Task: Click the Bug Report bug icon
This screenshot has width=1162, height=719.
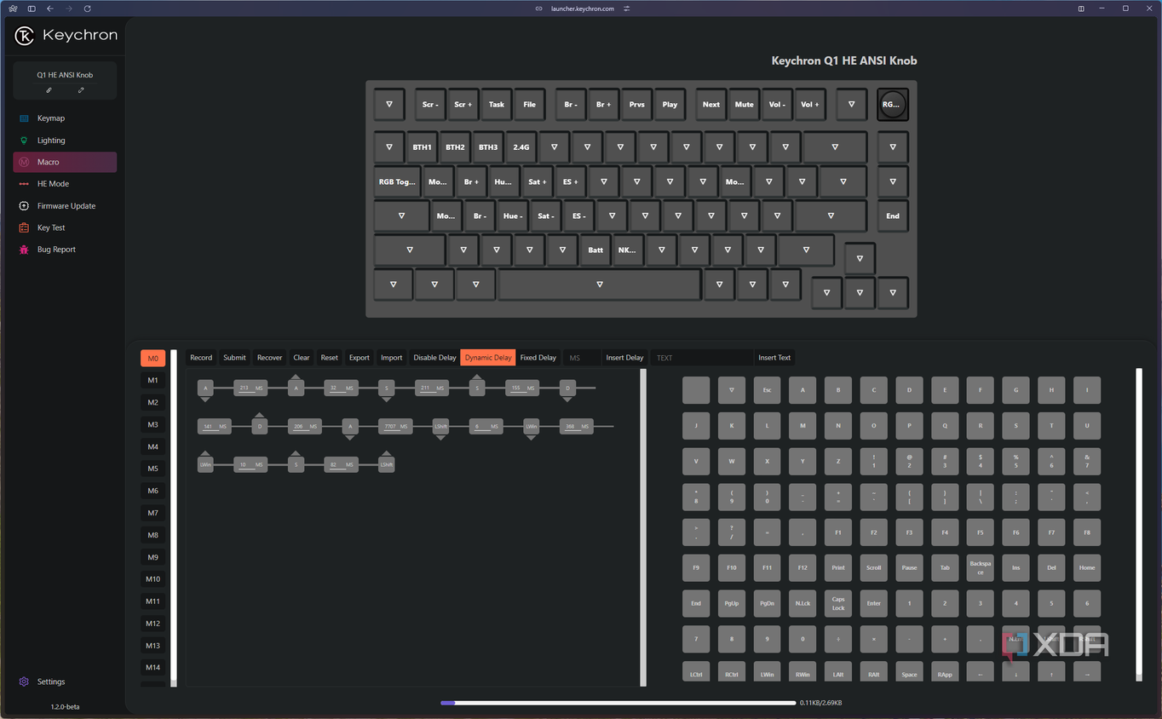Action: tap(24, 250)
